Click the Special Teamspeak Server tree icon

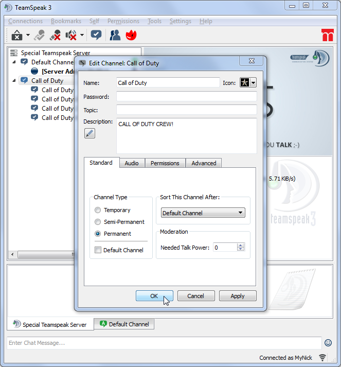coord(14,53)
